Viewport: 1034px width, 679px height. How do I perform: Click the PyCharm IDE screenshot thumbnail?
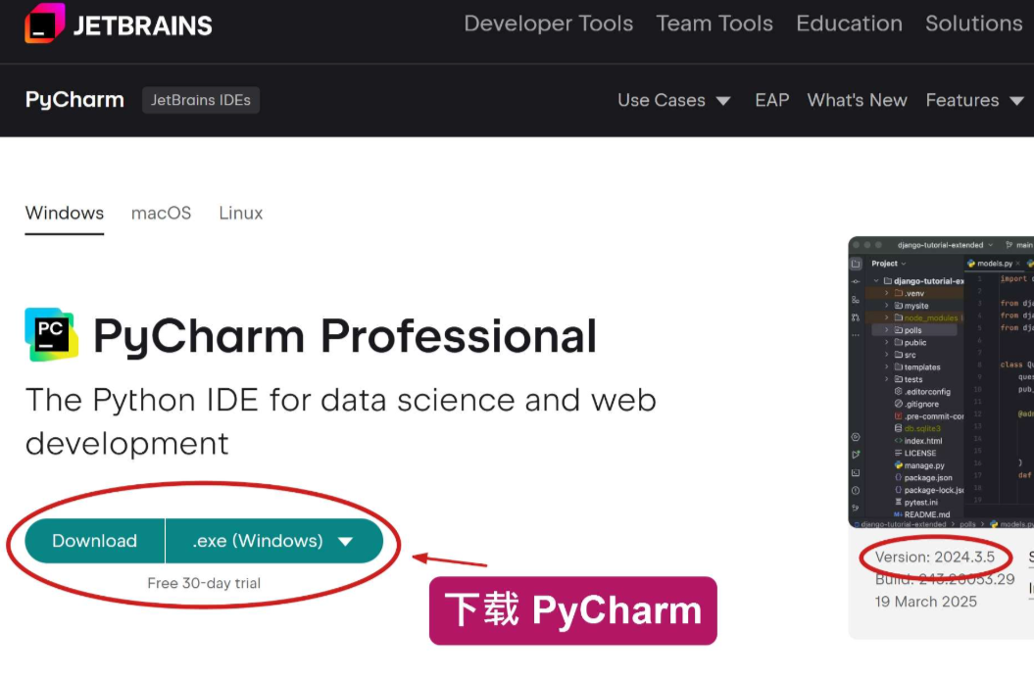pyautogui.click(x=941, y=382)
